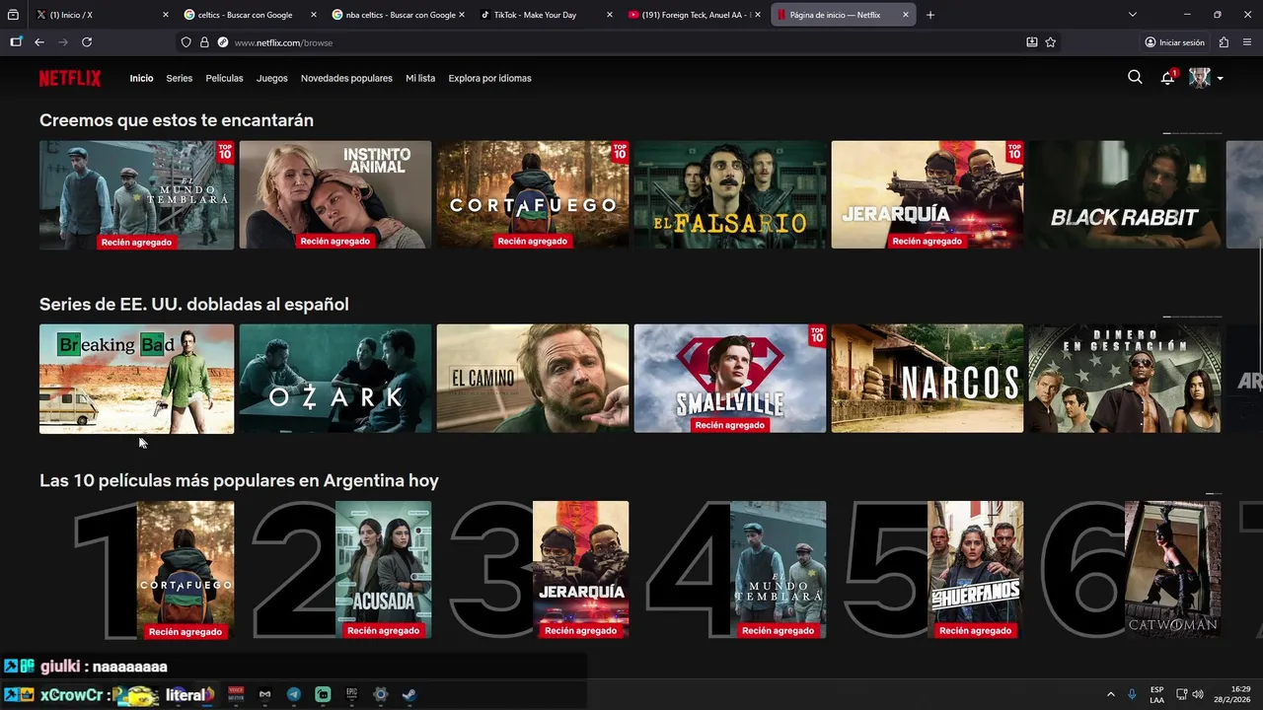
Task: Click the gear settings taskbar icon
Action: point(380,694)
